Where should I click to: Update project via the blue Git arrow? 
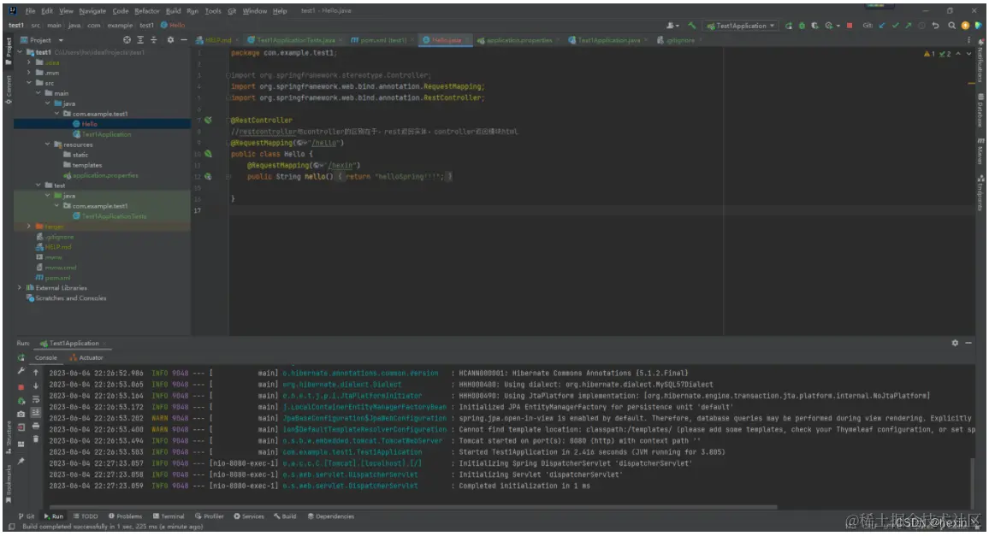(882, 26)
